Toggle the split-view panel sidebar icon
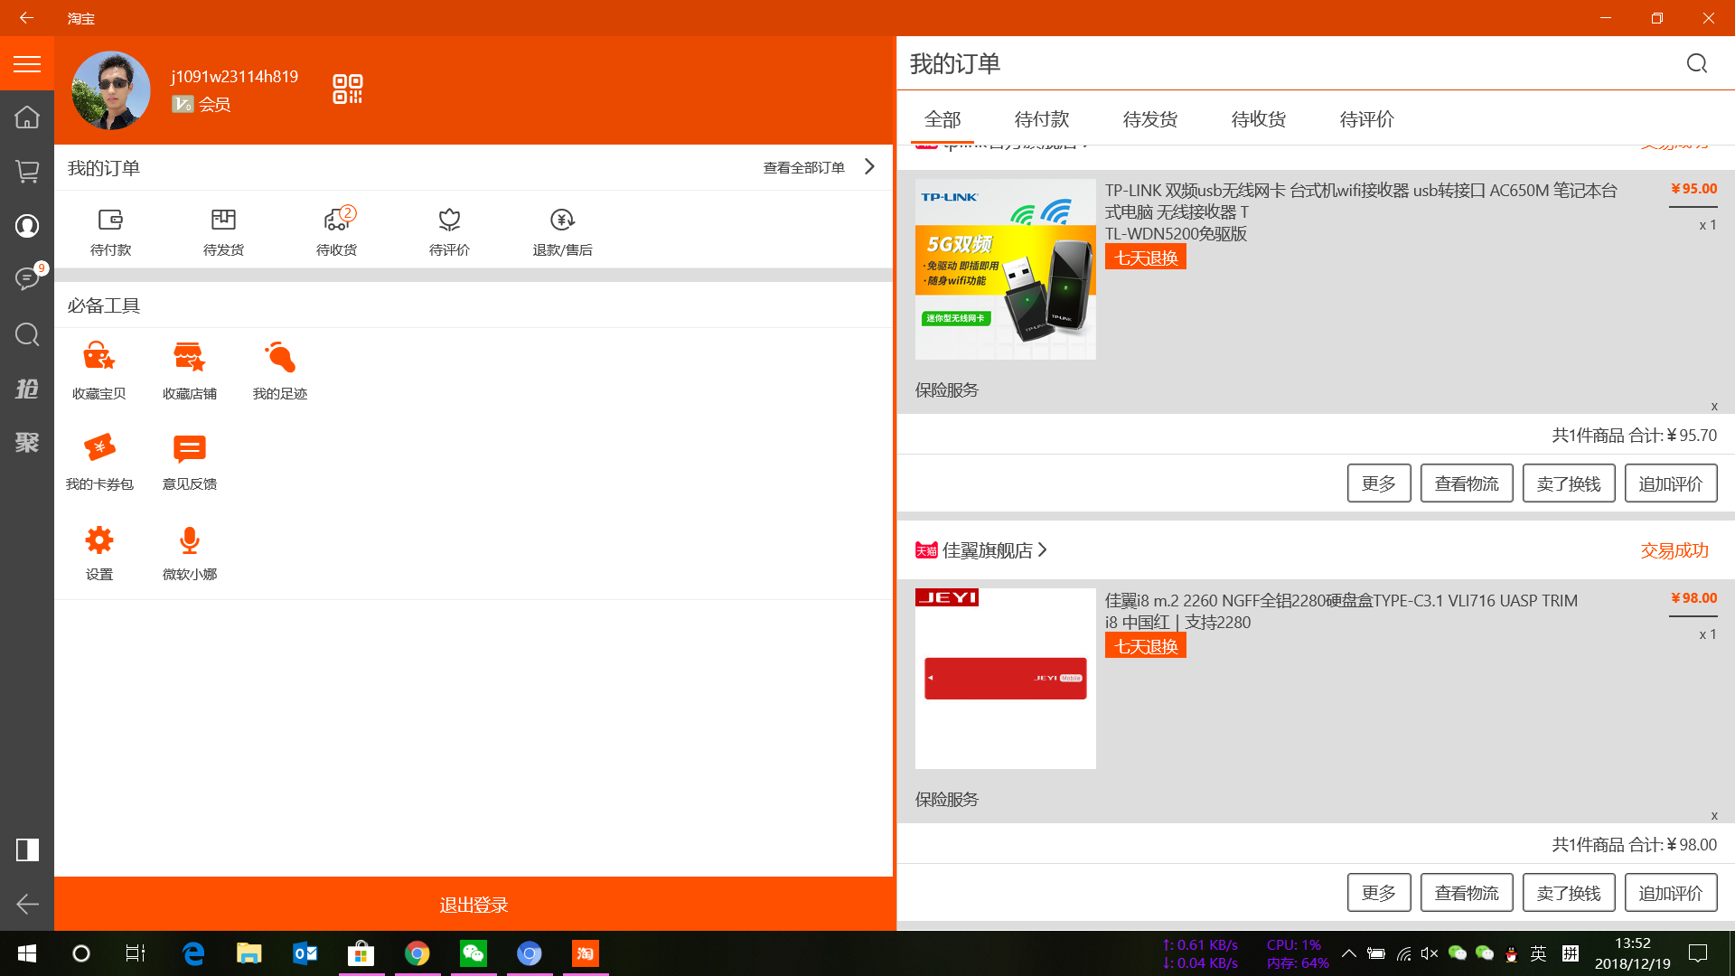The image size is (1735, 976). point(27,849)
